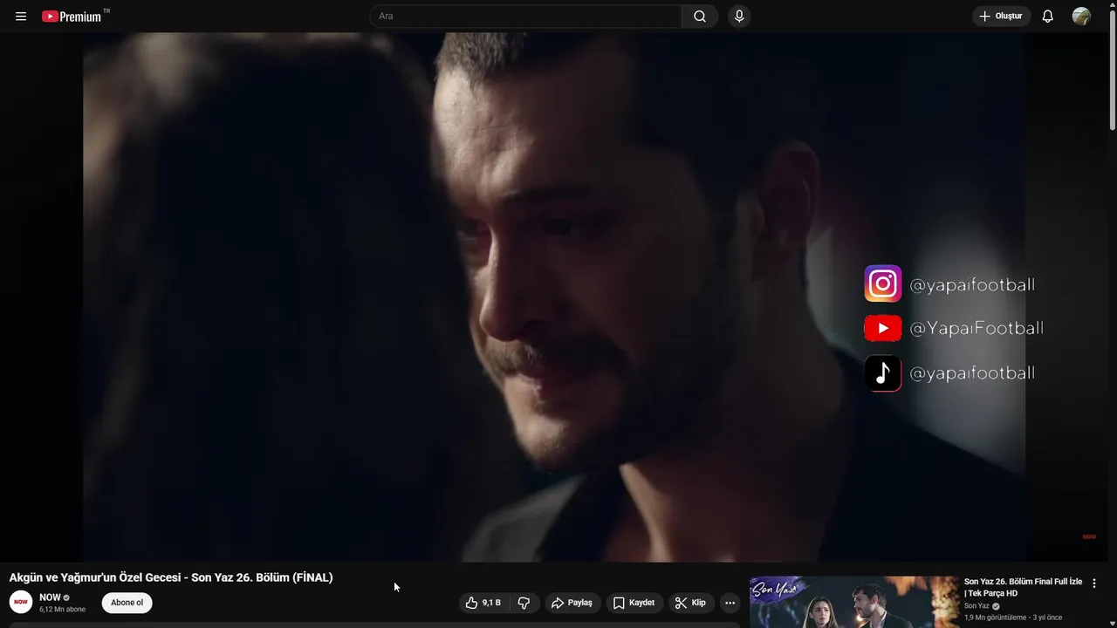The image size is (1117, 628).
Task: Open account avatar menu
Action: click(x=1081, y=17)
